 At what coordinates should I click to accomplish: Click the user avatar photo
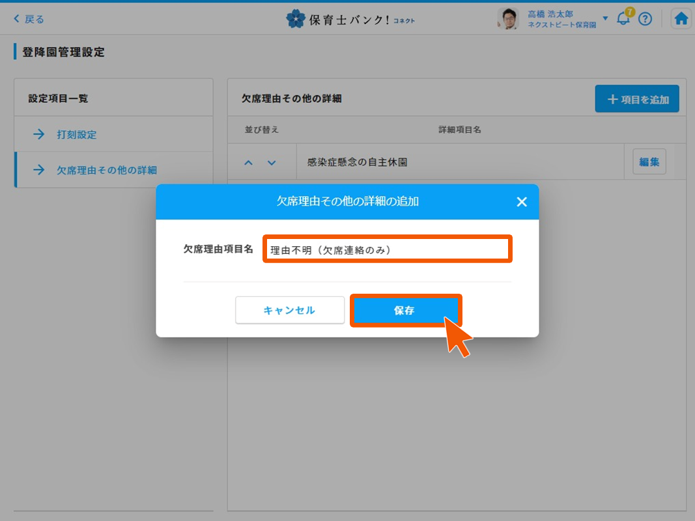tap(507, 19)
